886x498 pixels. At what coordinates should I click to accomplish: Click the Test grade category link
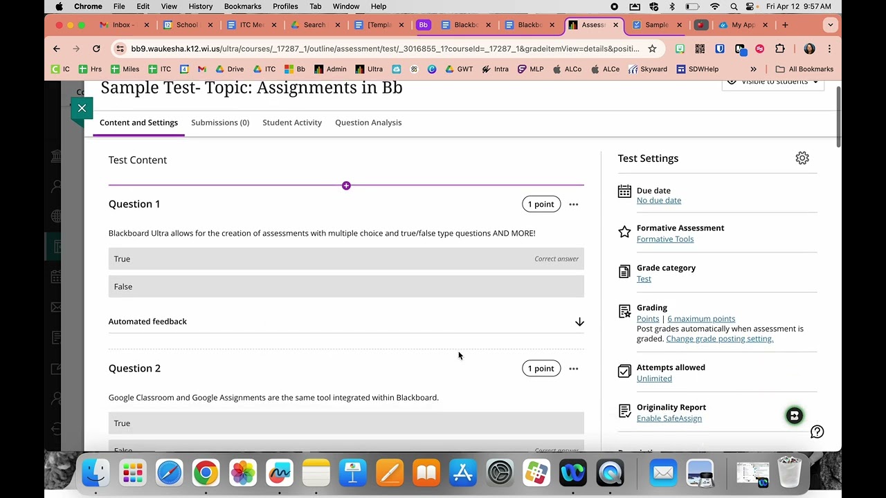[x=644, y=279]
